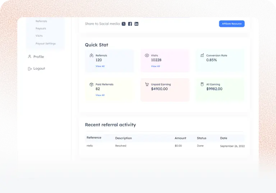Image resolution: width=276 pixels, height=193 pixels.
Task: Click the Referrals count 120
Action: 98,60
